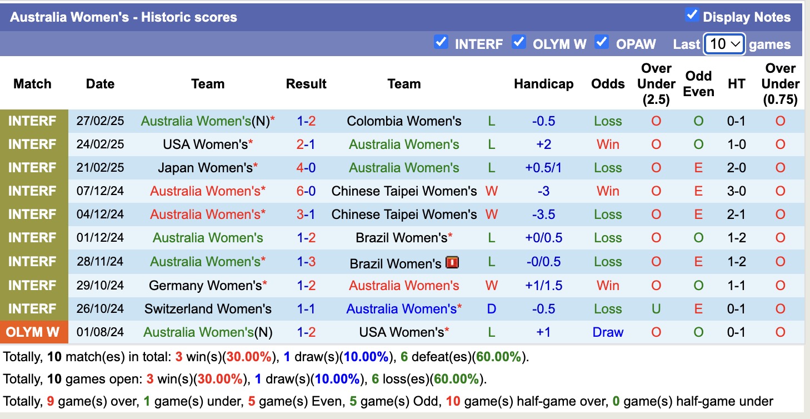Disable the OLYM W filter checkbox
Screen dimensions: 810x419
coord(519,42)
